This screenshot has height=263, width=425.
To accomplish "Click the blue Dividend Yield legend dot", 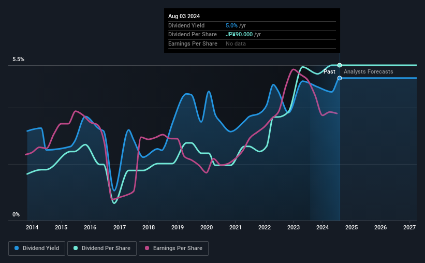I will tap(17, 248).
